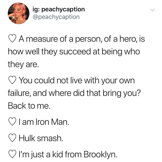
Task: Click the word "Brooklyn" in the last line
Action: click(102, 155)
